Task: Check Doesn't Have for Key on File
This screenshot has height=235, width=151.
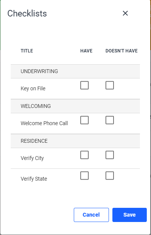Action: click(x=110, y=85)
